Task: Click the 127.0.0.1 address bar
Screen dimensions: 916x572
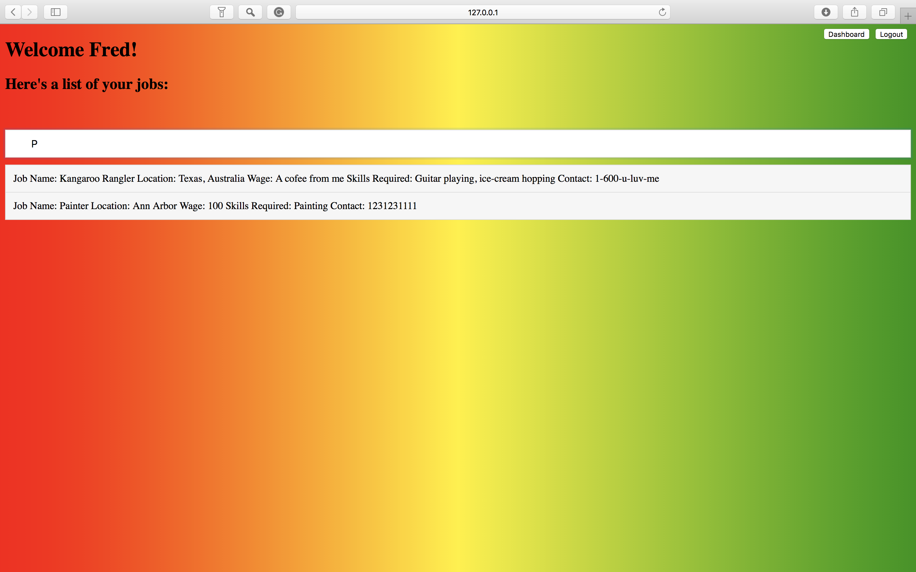Action: (x=482, y=12)
